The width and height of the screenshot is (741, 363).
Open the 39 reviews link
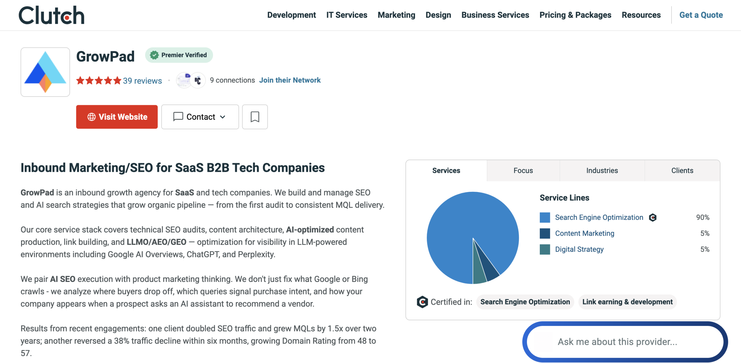[x=142, y=81]
